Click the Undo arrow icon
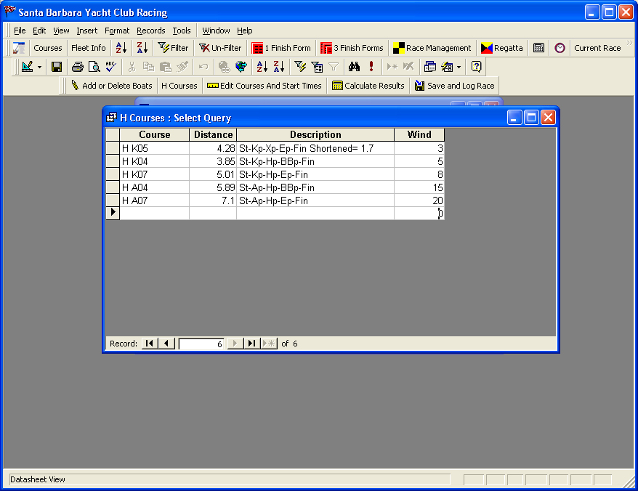 click(x=203, y=67)
